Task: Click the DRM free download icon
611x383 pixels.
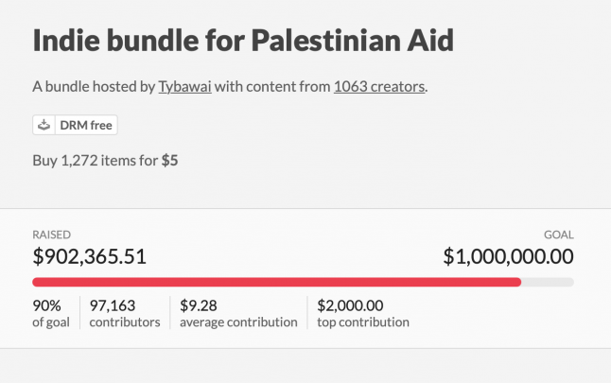Action: [x=44, y=125]
